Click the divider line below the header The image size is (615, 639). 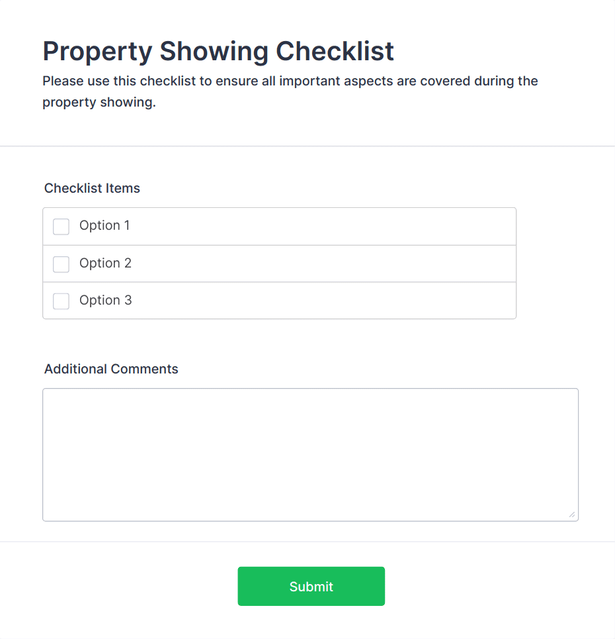coord(307,146)
